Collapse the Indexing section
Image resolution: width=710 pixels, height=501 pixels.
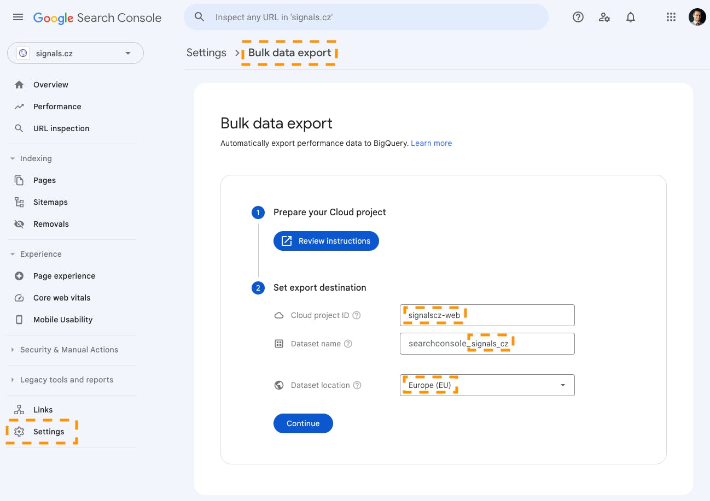13,158
